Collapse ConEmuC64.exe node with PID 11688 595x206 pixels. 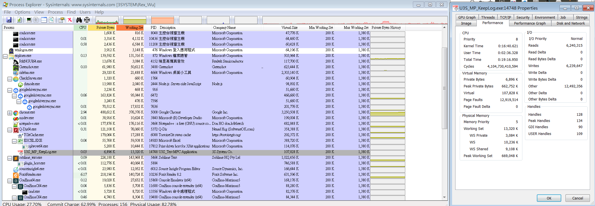tap(14, 186)
